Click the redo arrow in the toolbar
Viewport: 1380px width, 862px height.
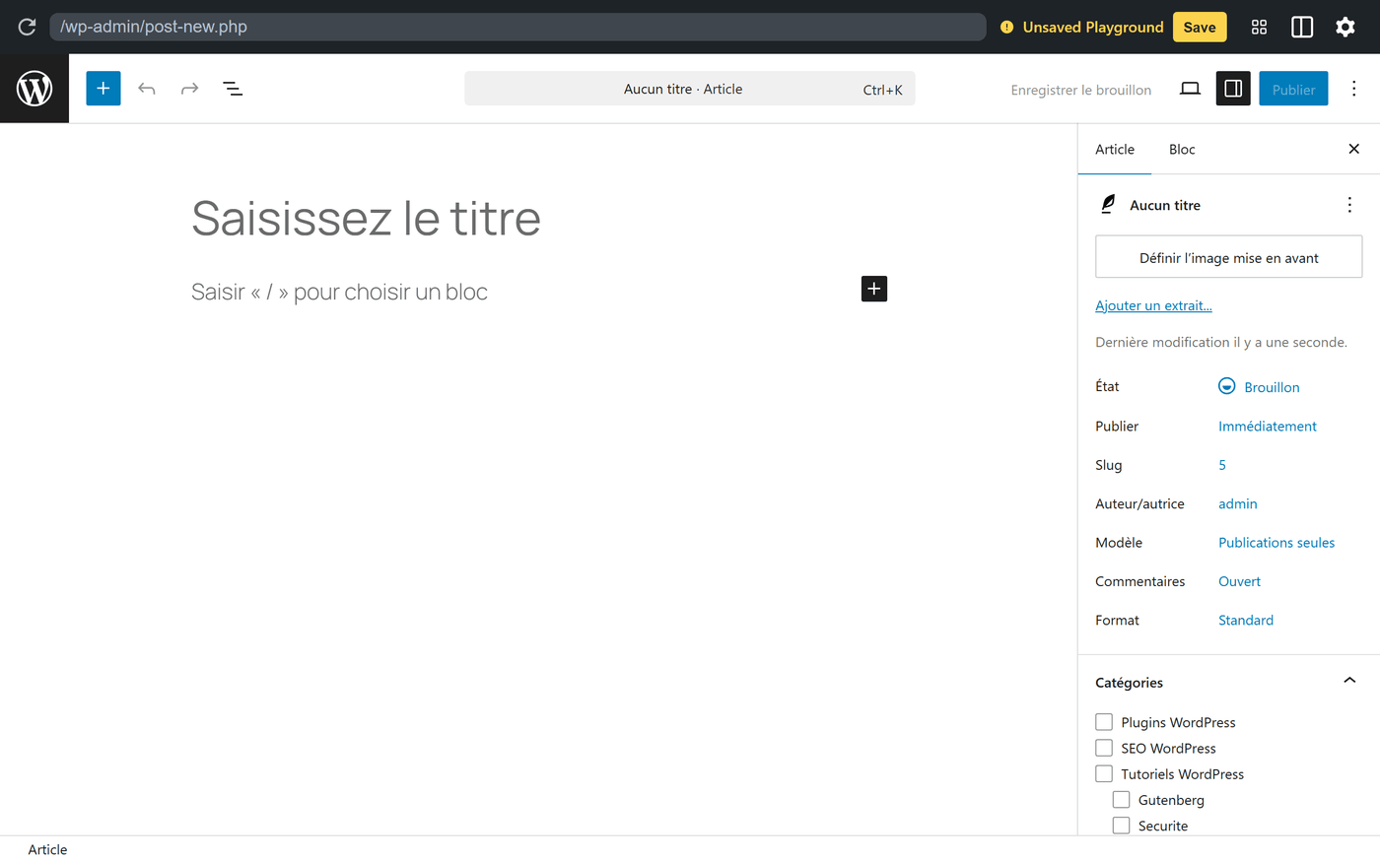[x=188, y=88]
